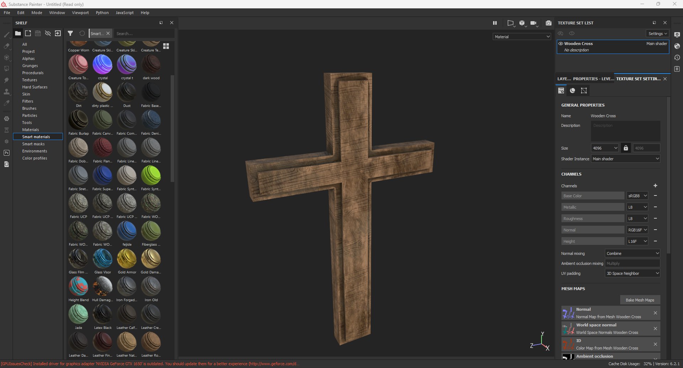Add a new channel with plus button
The width and height of the screenshot is (683, 368).
tap(655, 186)
